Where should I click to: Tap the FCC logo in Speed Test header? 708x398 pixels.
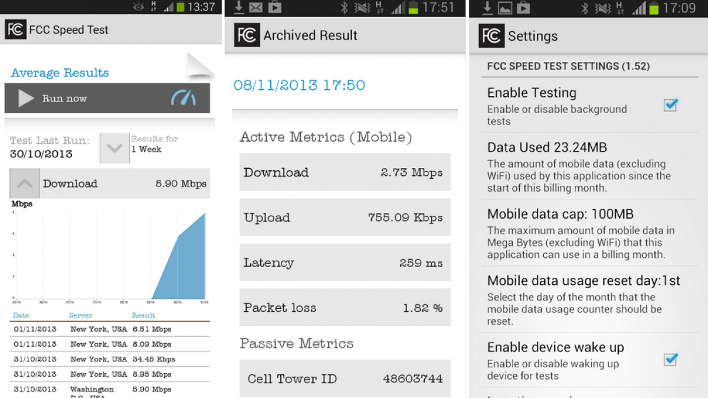[x=15, y=29]
